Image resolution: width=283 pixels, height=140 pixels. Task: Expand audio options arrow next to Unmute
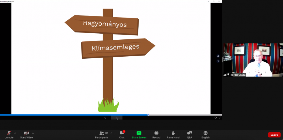(x=15, y=133)
